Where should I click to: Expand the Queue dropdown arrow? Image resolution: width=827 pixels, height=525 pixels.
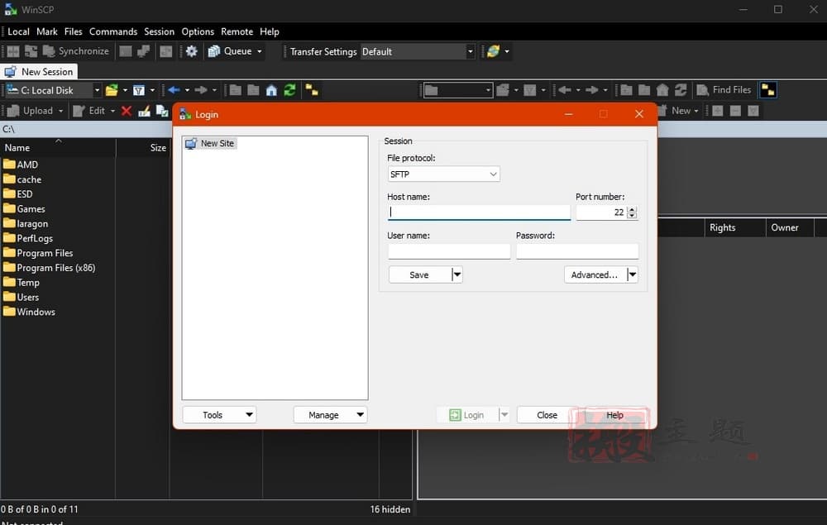[260, 51]
